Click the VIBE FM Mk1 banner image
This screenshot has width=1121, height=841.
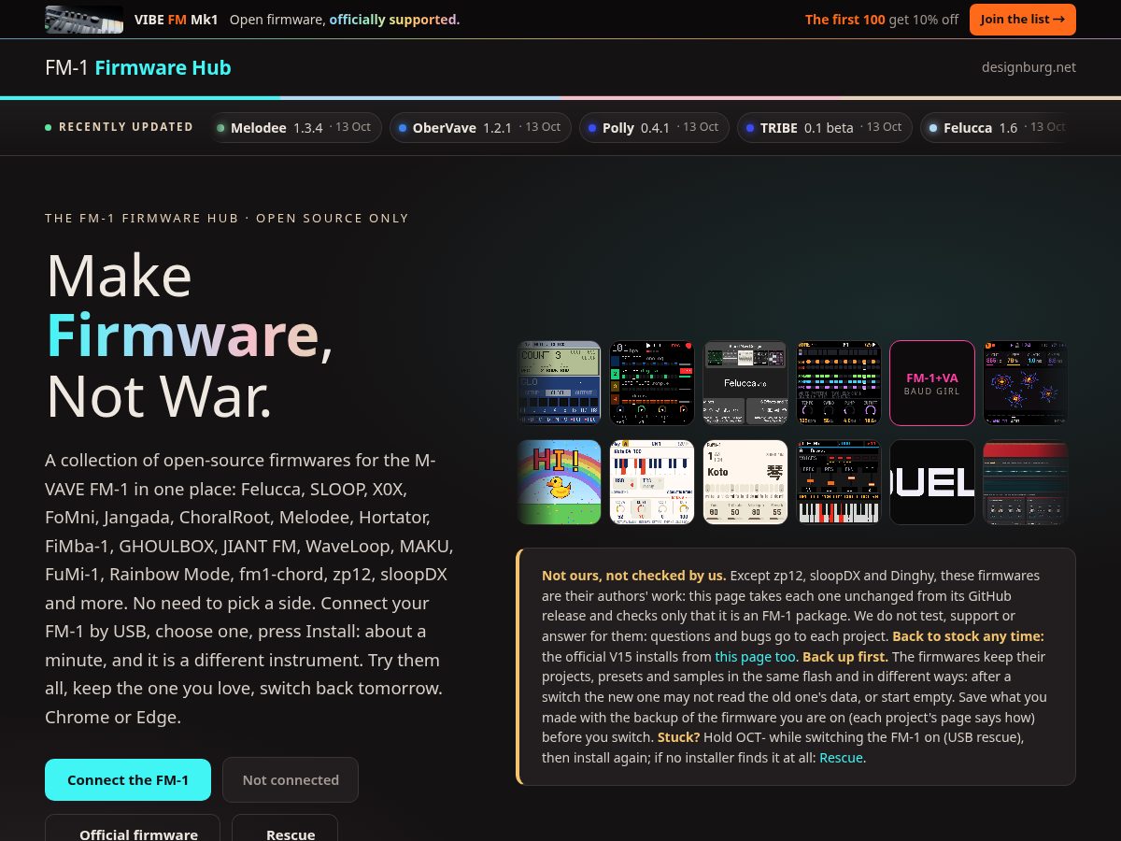[84, 20]
